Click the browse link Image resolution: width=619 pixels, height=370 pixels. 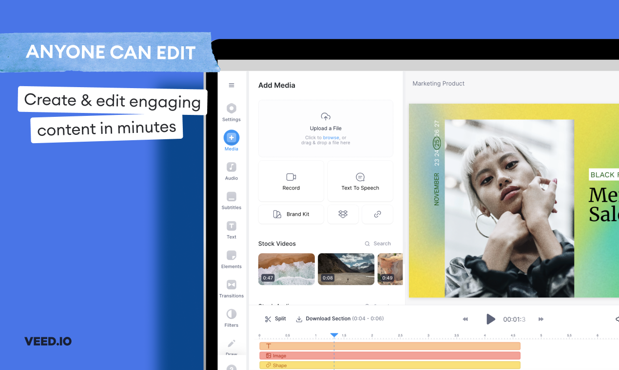pyautogui.click(x=331, y=138)
